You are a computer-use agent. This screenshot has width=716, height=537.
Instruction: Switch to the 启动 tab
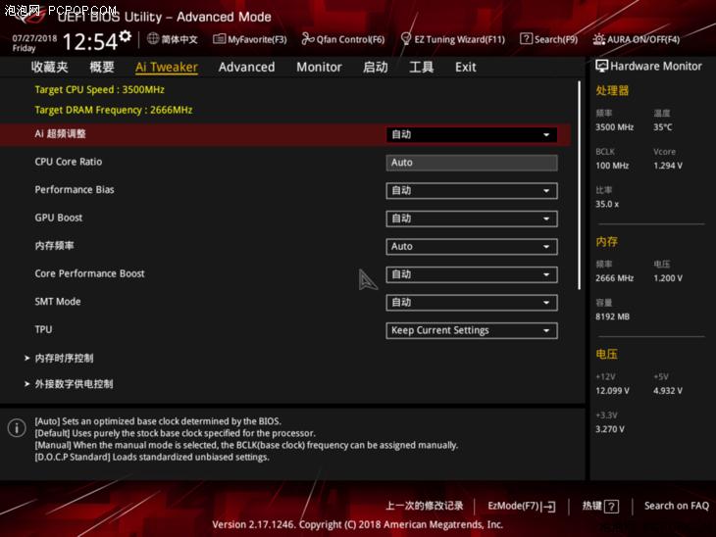pyautogui.click(x=375, y=67)
